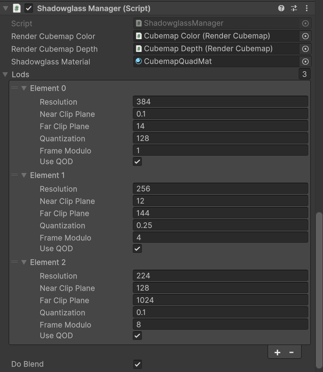Screen dimensions: 323x372
Task: Remove Lods element with minus button
Action: point(291,353)
